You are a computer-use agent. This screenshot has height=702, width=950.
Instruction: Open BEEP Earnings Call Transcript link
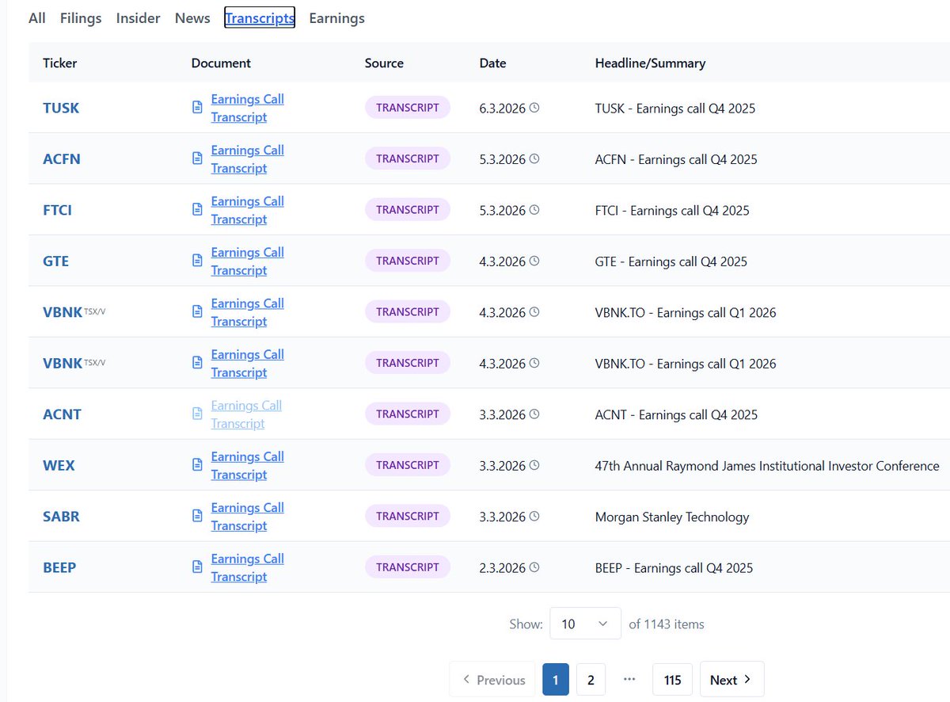point(247,567)
